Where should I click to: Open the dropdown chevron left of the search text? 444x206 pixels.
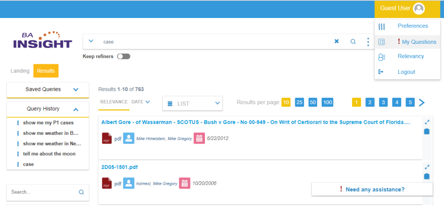click(x=91, y=41)
